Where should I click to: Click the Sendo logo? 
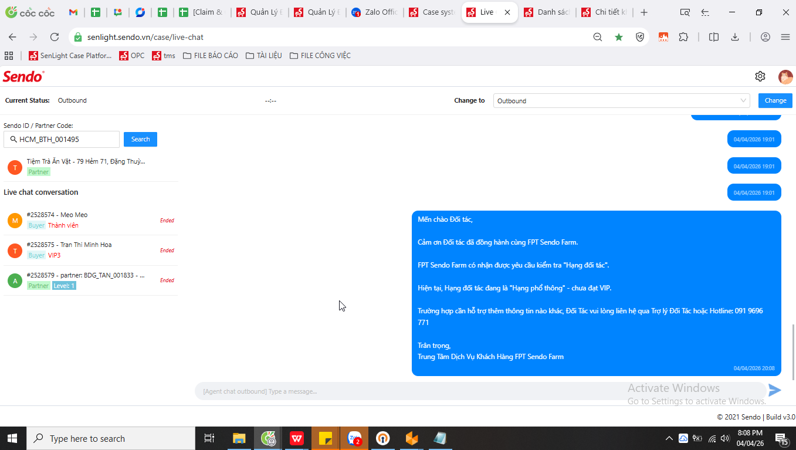point(23,76)
